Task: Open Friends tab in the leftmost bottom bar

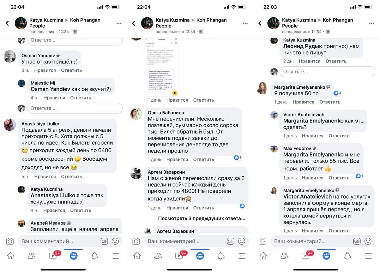Action: (32, 256)
